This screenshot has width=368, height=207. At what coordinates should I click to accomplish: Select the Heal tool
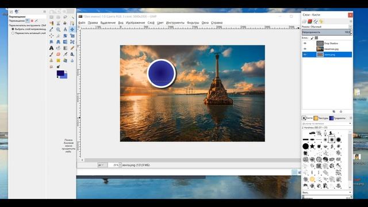point(58,60)
